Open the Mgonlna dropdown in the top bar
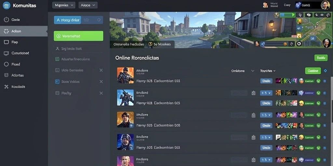Viewport: 333px width, 166px height. click(64, 5)
